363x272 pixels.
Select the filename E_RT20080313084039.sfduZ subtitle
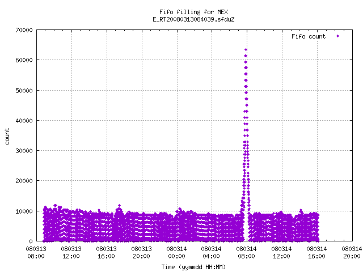193,19
